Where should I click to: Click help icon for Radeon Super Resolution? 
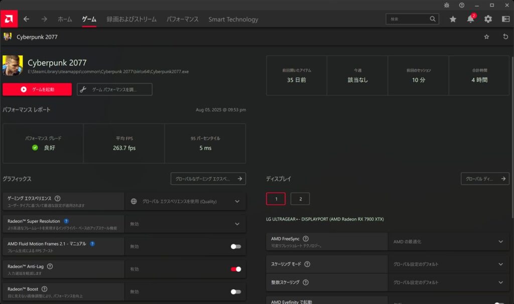66,221
